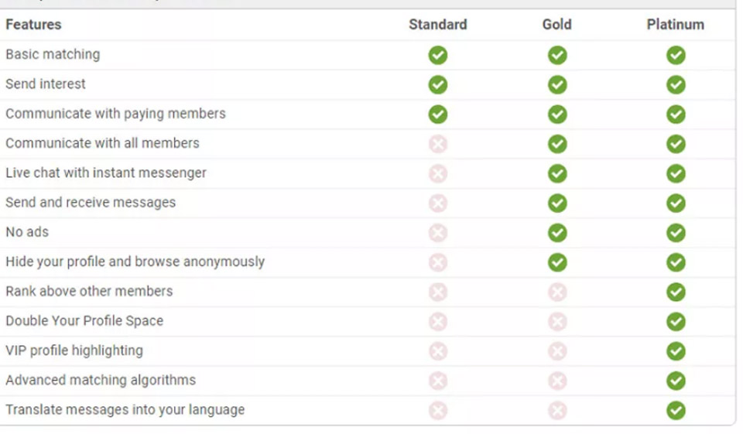Image resolution: width=743 pixels, height=434 pixels.
Task: Select the Gold column header
Action: pos(557,25)
